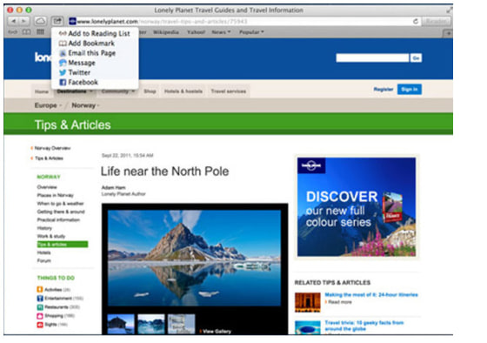Screen dimensions: 487x343
Task: Click the orange Activities icon
Action: coord(40,290)
